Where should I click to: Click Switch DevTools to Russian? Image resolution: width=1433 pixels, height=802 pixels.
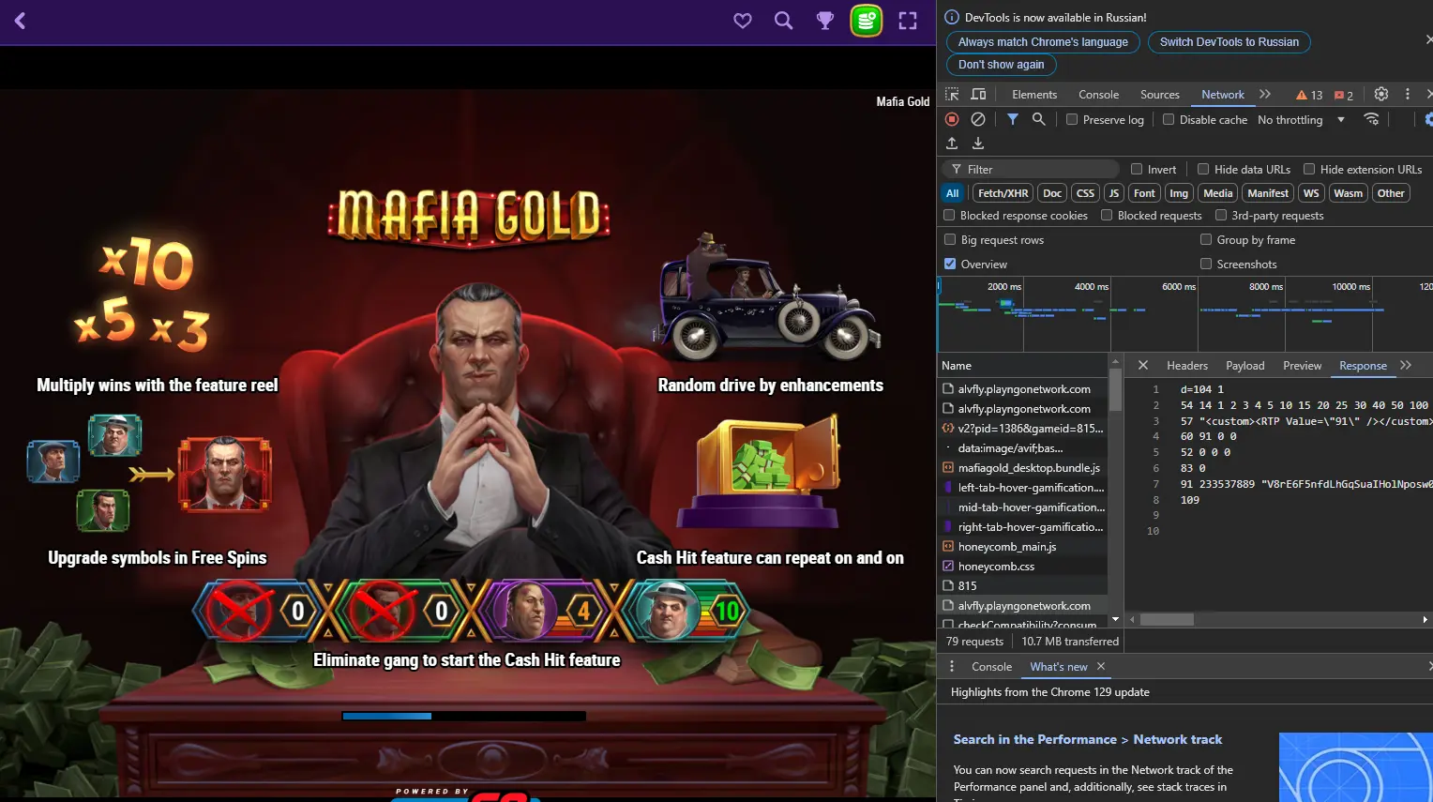click(1229, 42)
